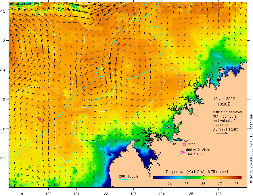The image size is (253, 196).
Task: Click color bar tick label 27
Action: pos(220,184)
